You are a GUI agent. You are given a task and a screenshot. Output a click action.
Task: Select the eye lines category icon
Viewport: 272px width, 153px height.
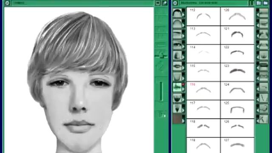pyautogui.click(x=263, y=24)
